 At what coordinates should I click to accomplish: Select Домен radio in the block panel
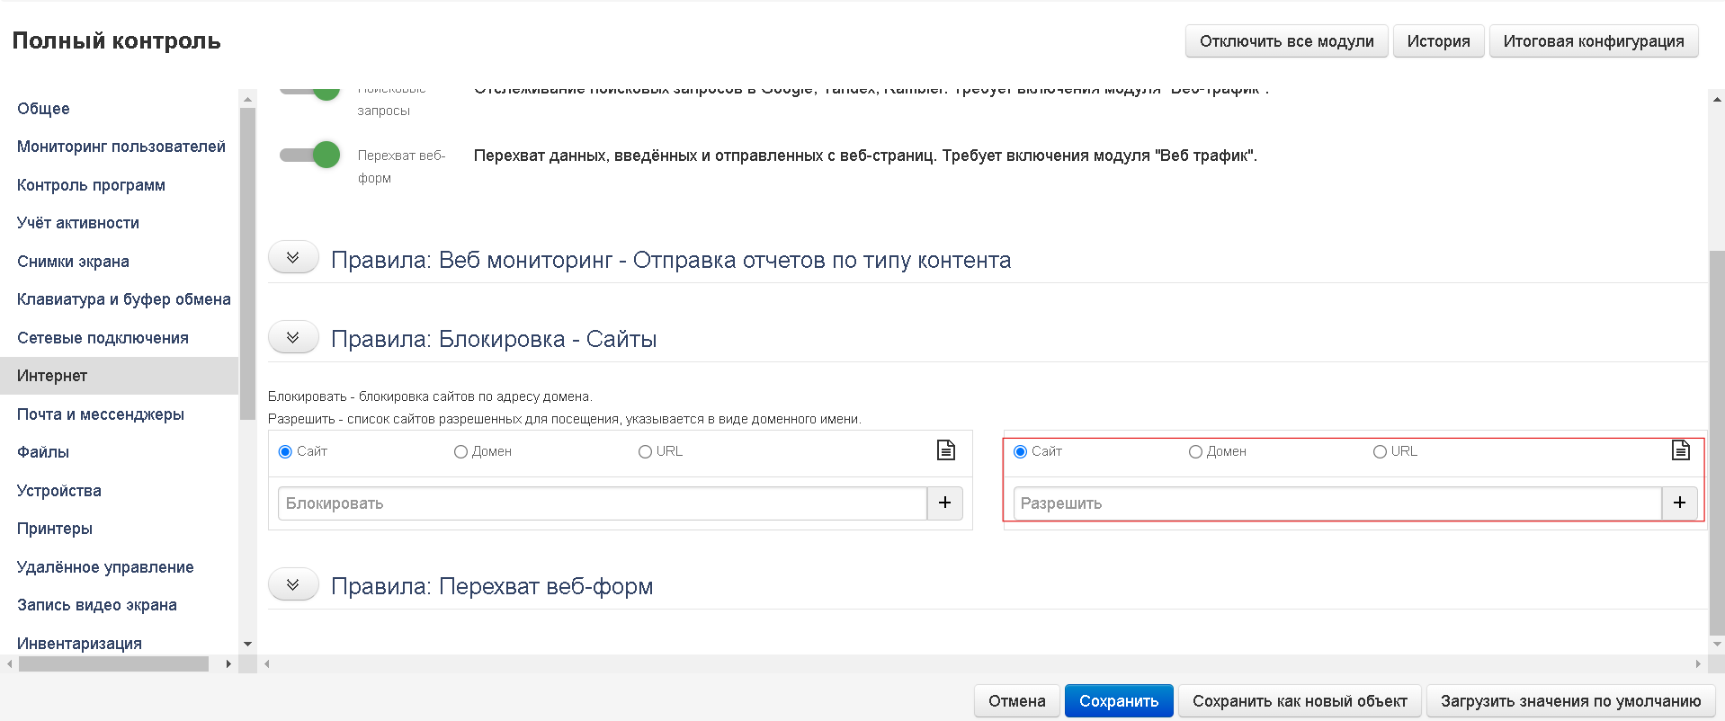(x=460, y=451)
